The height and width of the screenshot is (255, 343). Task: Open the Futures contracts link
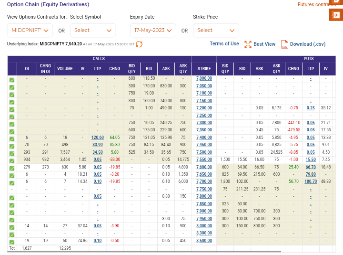317,4
